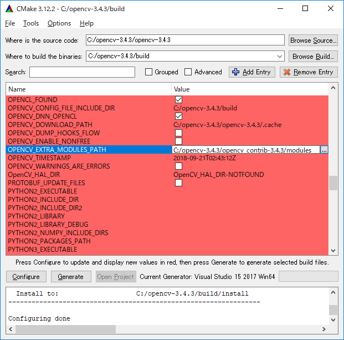This screenshot has height=340, width=344.
Task: Click the Browse Source button
Action: [x=313, y=40]
